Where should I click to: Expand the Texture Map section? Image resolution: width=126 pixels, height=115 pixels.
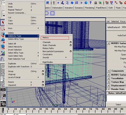(109, 82)
